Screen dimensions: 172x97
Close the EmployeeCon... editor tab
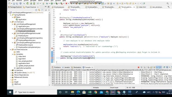click(134, 7)
